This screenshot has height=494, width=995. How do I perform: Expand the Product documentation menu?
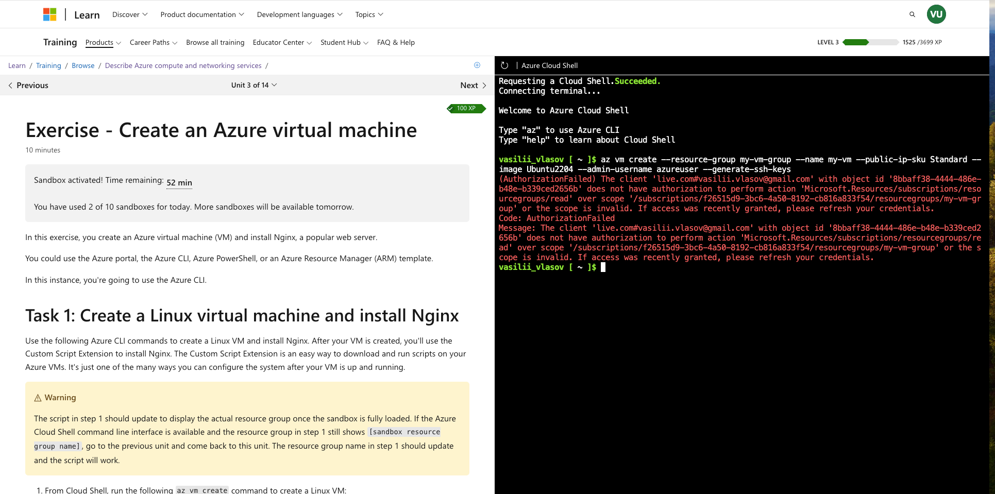tap(203, 14)
